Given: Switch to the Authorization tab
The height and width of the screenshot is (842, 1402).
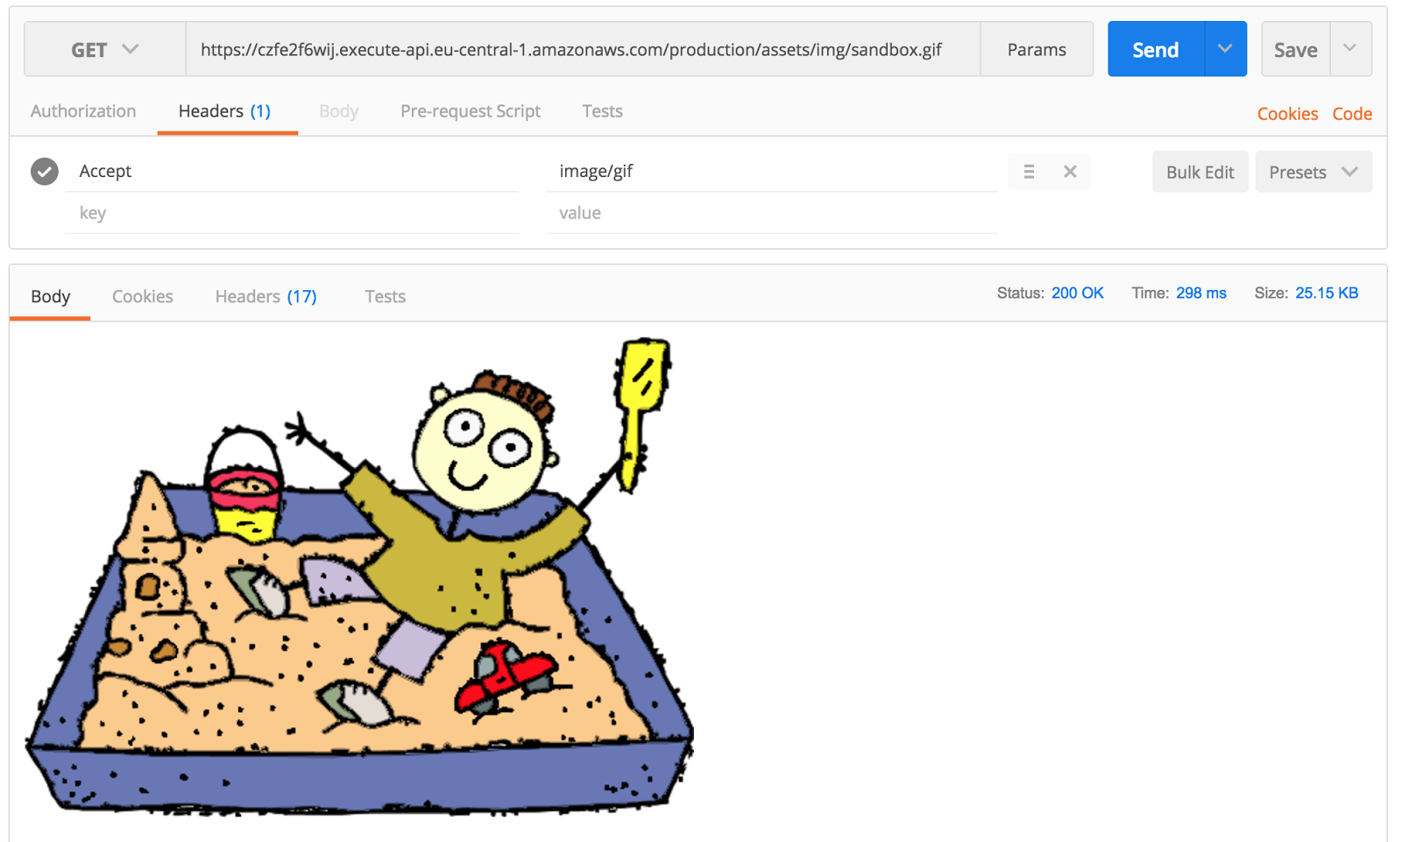Looking at the screenshot, I should (x=83, y=111).
